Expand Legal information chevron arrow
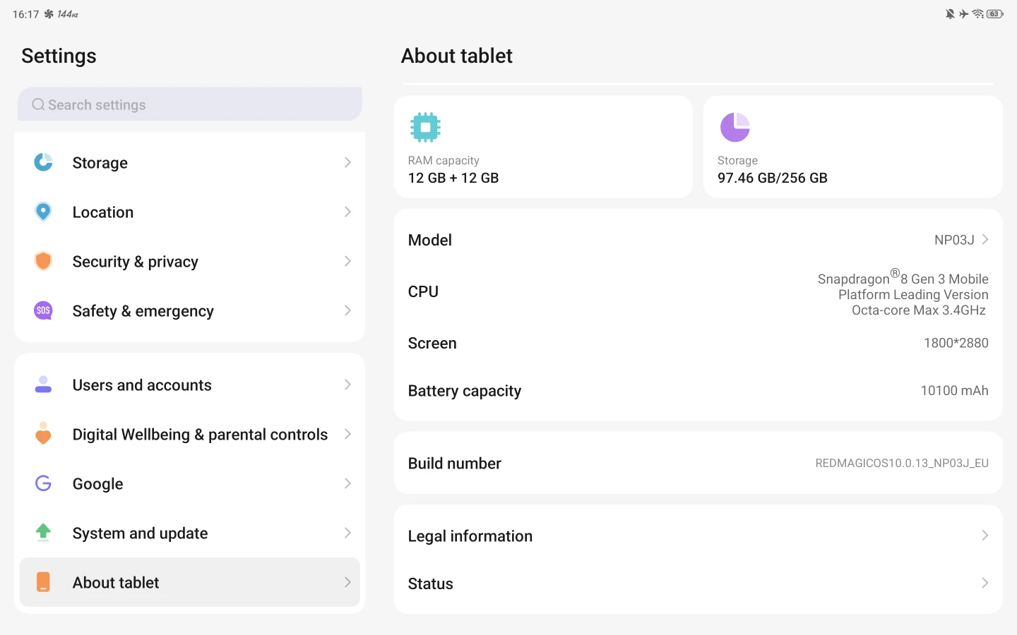Screen dimensions: 1017x635 985,536
